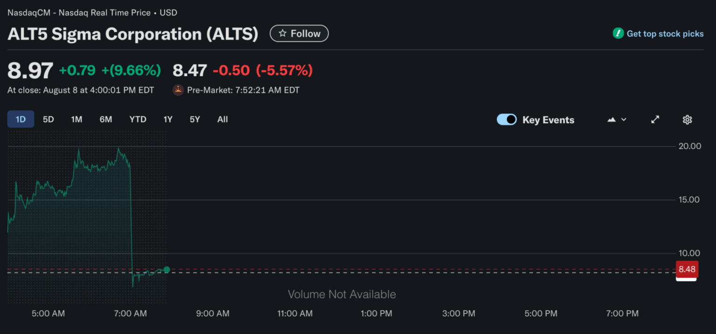Click the star icon in the Follow button

282,33
